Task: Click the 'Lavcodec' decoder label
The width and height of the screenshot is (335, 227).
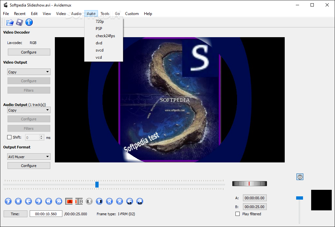Action: coord(14,43)
